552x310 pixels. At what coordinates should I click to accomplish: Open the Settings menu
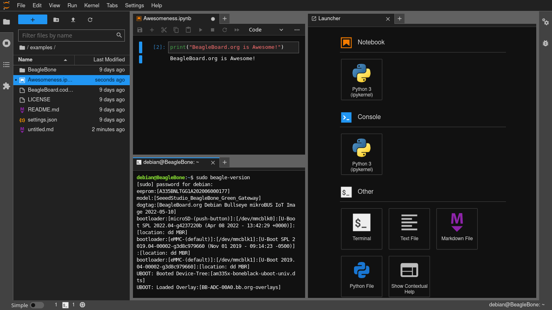(135, 5)
